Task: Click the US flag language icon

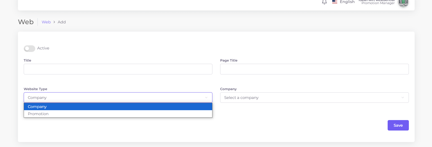Action: point(335,2)
